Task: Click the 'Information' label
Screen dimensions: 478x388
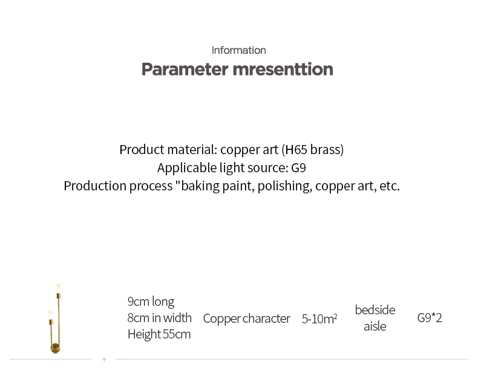Action: [x=238, y=50]
